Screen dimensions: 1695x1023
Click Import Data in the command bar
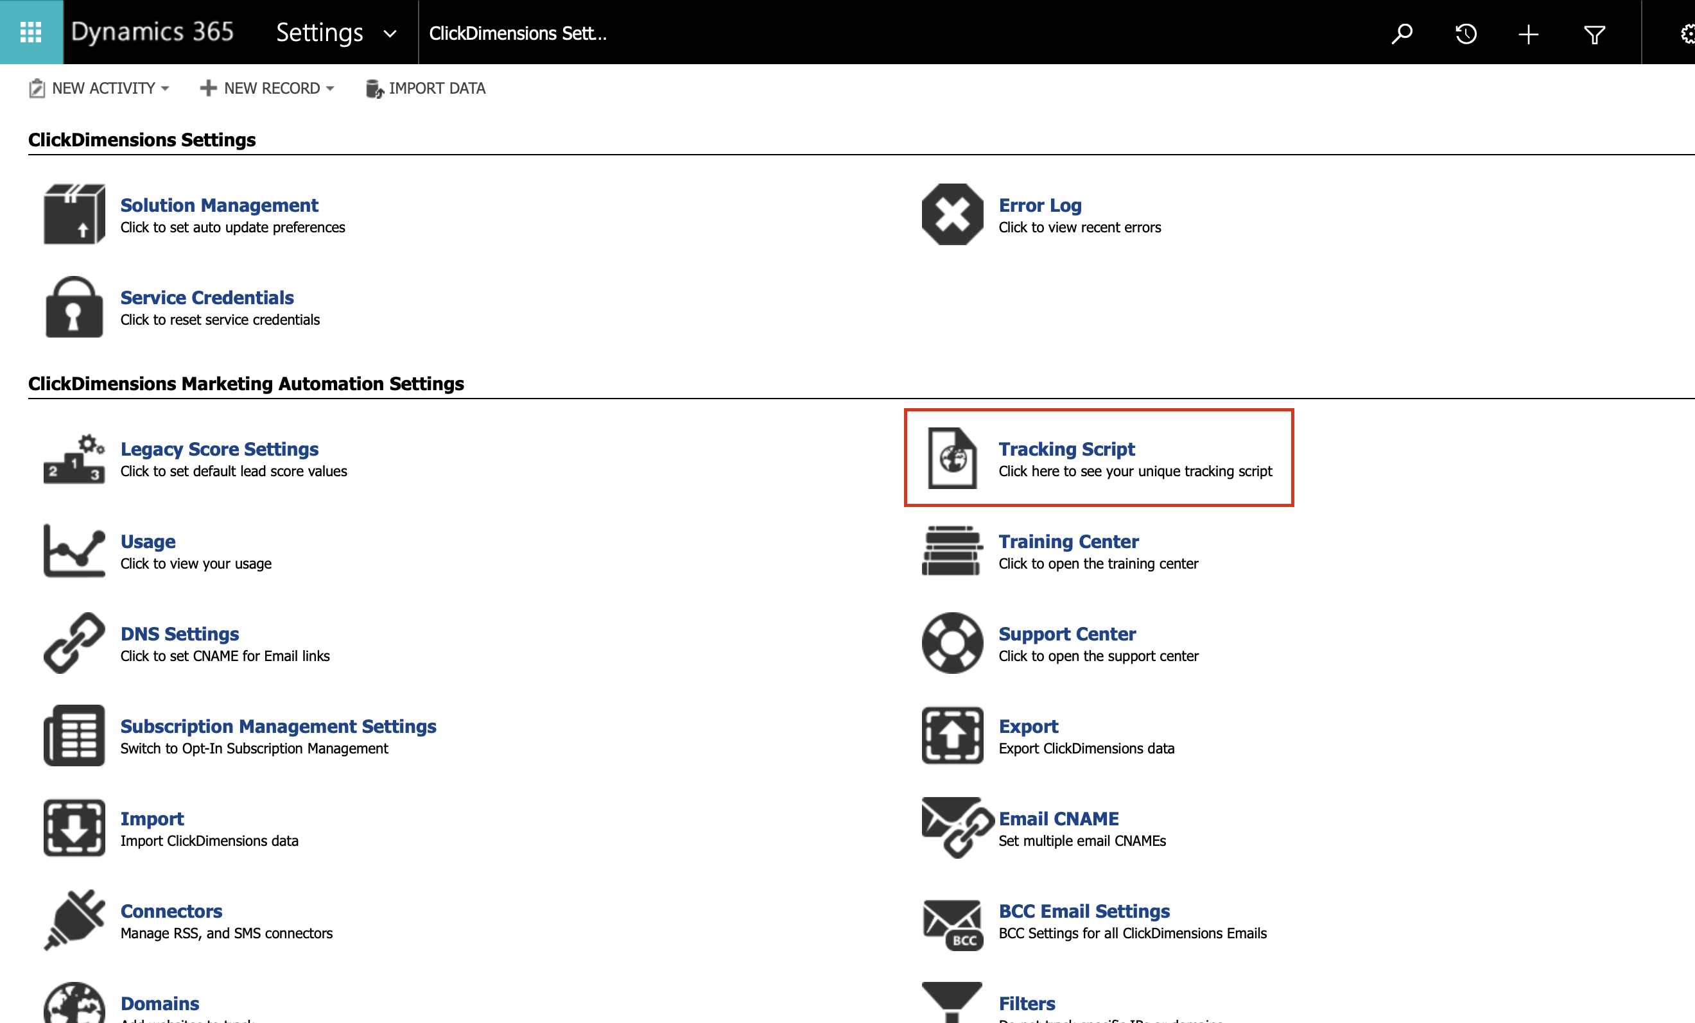(426, 89)
